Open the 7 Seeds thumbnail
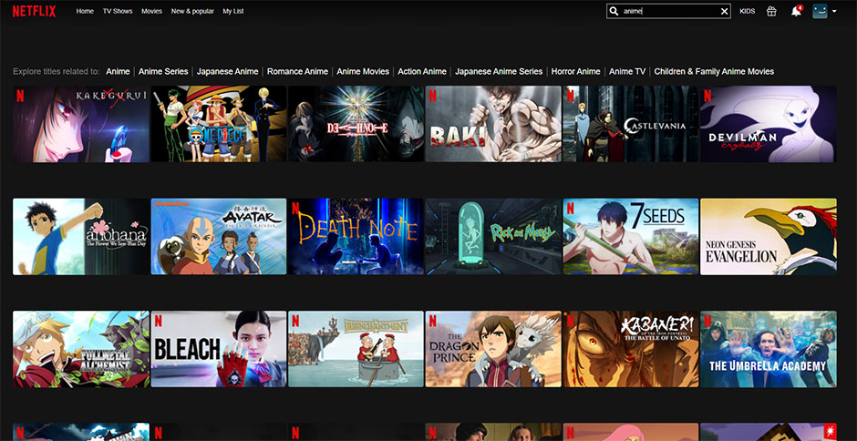This screenshot has width=857, height=441. [x=631, y=237]
